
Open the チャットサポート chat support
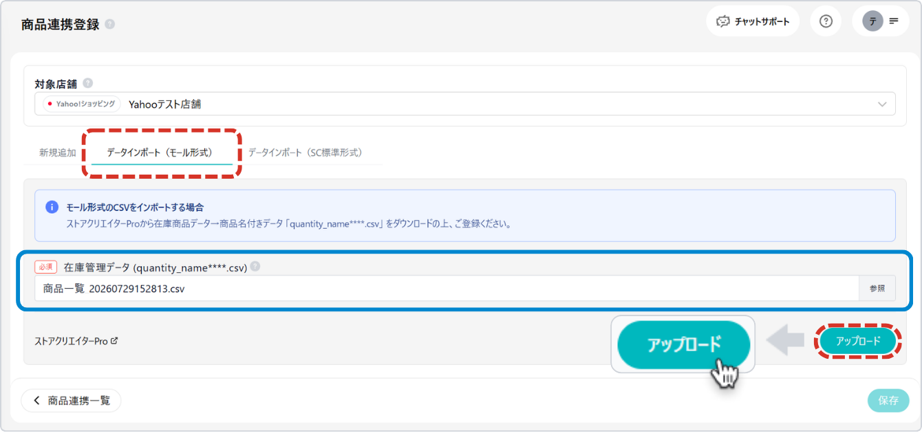coord(753,21)
